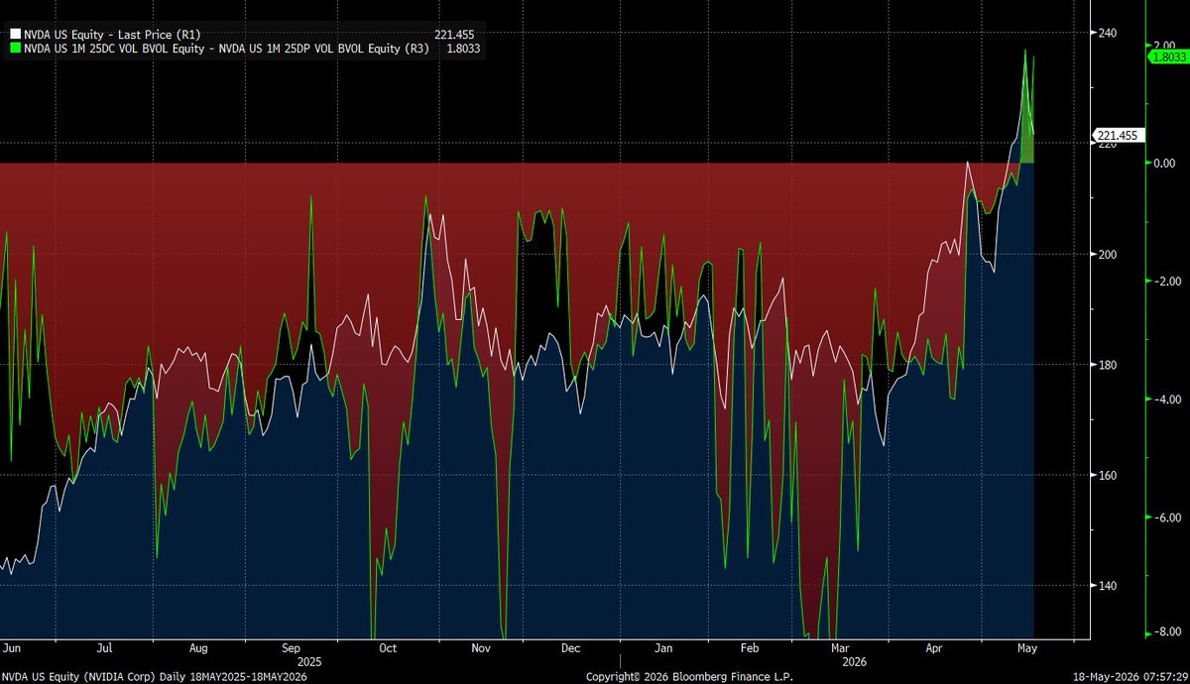Select the 'NVDA US 1M 25DC VOL BVOL Equity' legend line

[x=225, y=47]
